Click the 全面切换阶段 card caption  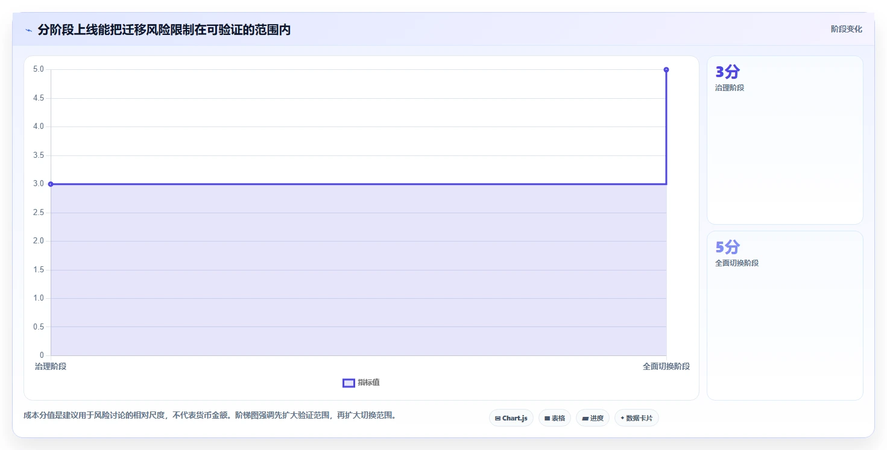(737, 263)
